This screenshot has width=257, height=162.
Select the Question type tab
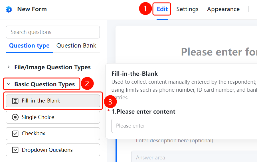click(x=29, y=46)
